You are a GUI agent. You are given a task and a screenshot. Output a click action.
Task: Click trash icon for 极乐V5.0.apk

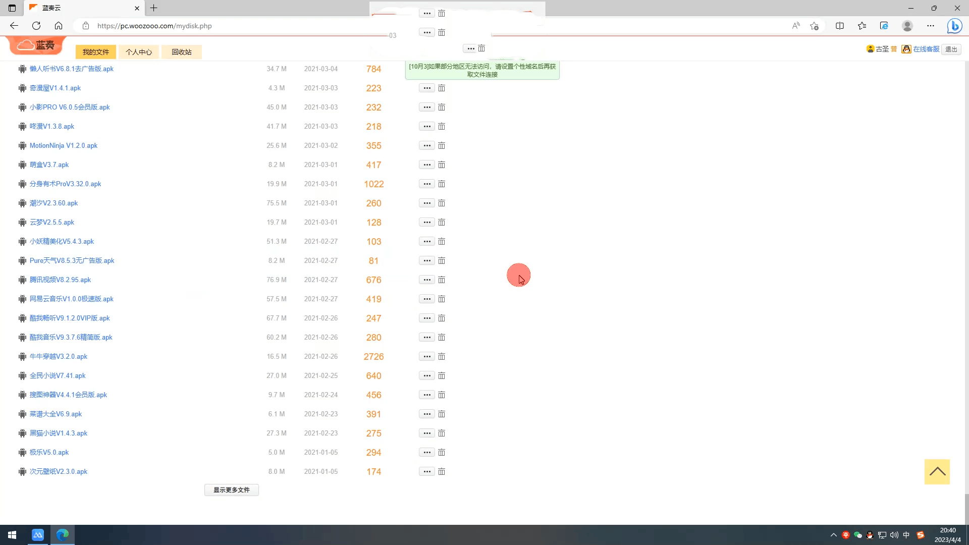point(442,452)
